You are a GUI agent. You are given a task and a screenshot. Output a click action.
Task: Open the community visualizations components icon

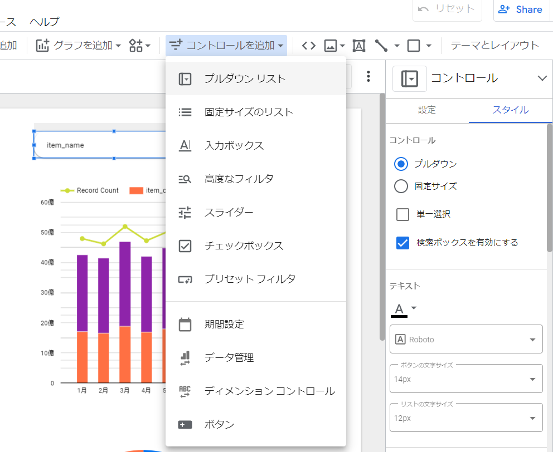pos(136,46)
